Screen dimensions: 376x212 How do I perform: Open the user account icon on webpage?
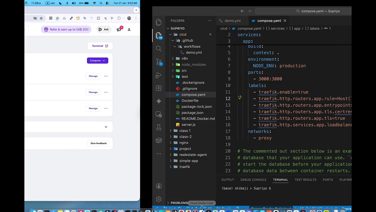pos(129,29)
